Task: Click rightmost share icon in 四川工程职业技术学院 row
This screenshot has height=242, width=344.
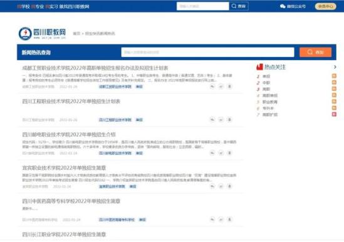Action: tap(229, 120)
